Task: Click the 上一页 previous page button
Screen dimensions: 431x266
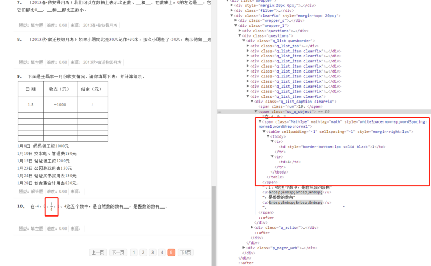Action: (98, 253)
